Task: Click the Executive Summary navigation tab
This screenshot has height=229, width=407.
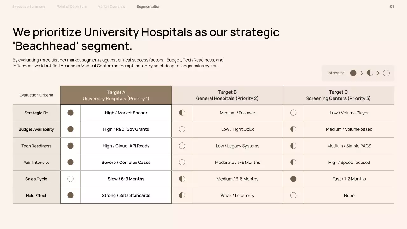Action: [x=29, y=7]
